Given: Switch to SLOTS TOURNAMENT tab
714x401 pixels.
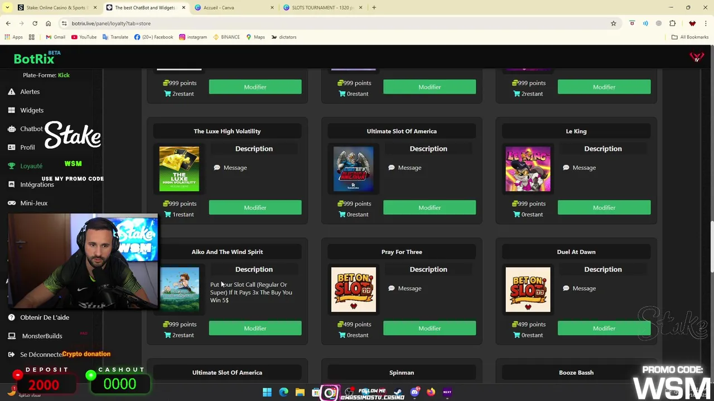Looking at the screenshot, I should point(322,8).
